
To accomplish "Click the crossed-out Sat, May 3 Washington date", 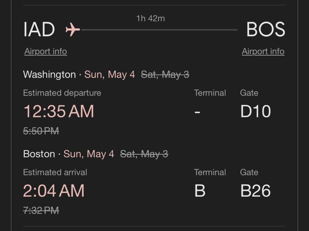I will click(x=165, y=75).
